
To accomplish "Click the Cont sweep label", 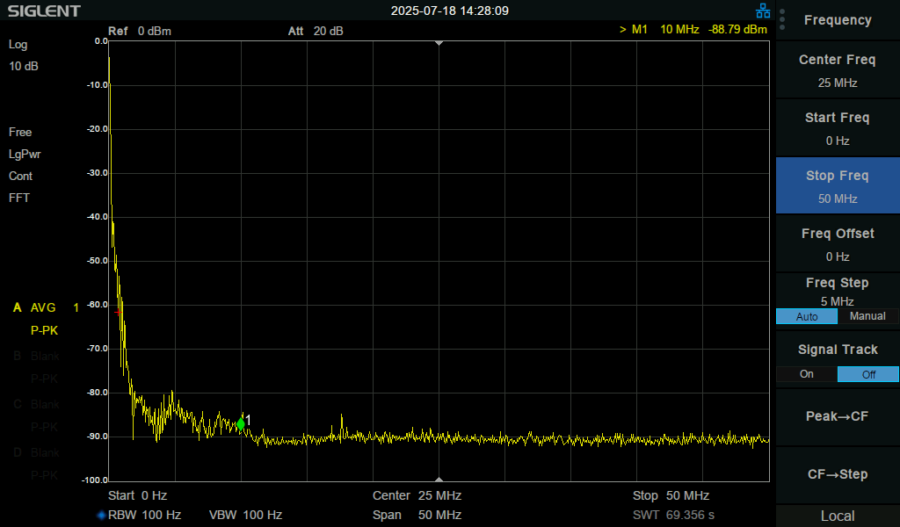I will pyautogui.click(x=21, y=176).
